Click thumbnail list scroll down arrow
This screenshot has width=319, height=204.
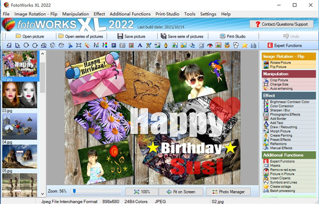click(43, 194)
